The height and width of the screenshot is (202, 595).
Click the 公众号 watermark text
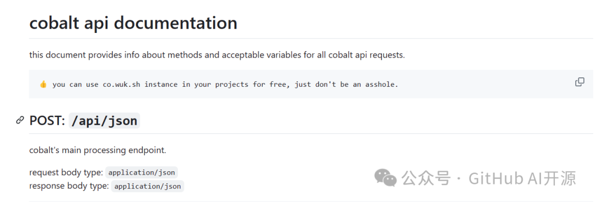coord(426,178)
